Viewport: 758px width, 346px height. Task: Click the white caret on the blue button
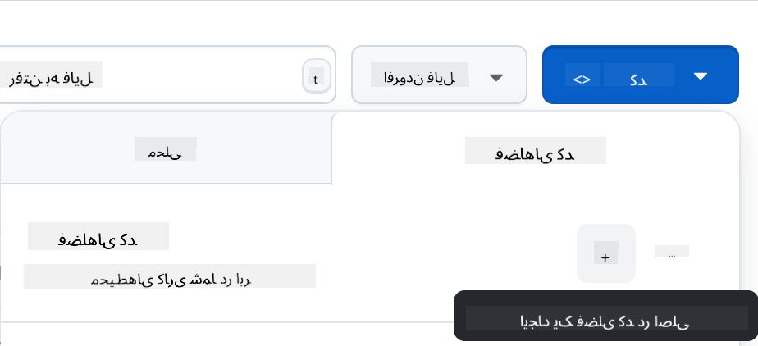tap(700, 75)
